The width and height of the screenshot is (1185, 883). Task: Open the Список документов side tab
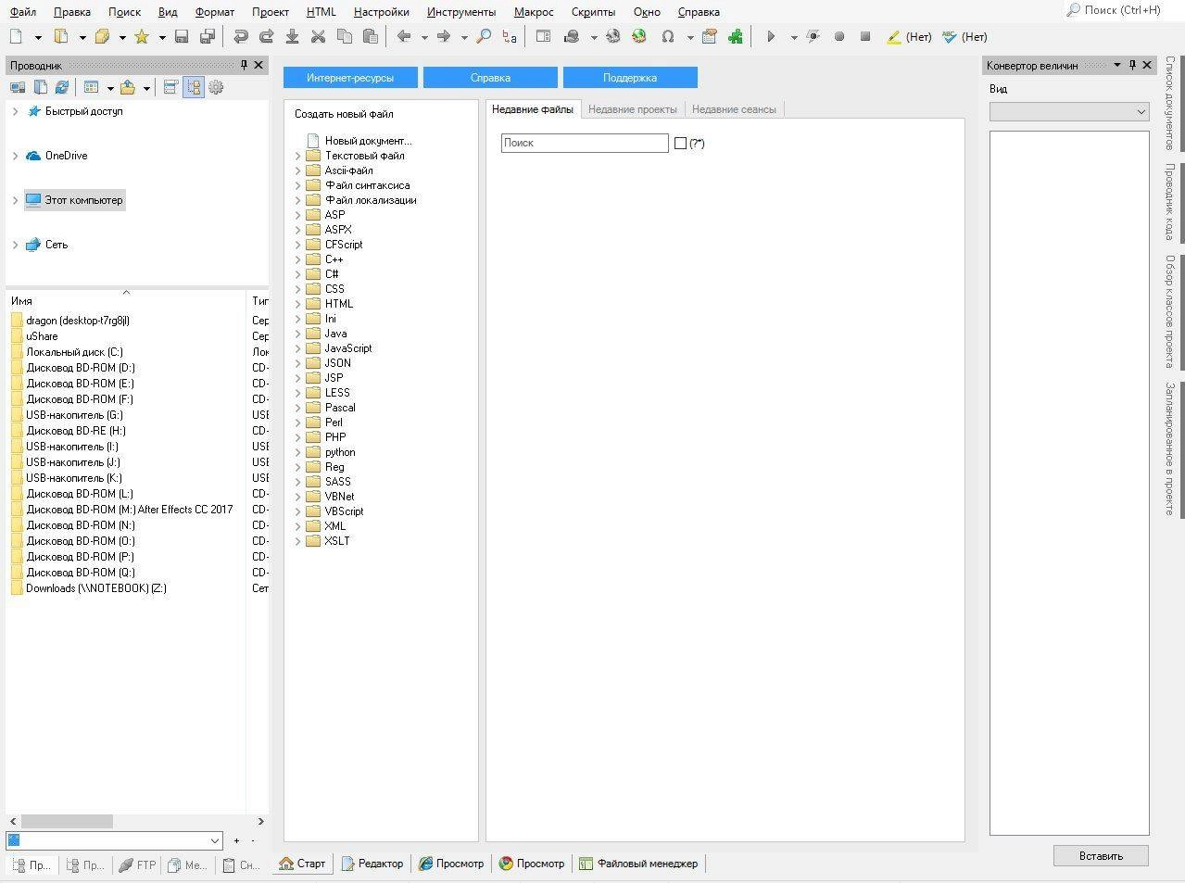click(1170, 103)
